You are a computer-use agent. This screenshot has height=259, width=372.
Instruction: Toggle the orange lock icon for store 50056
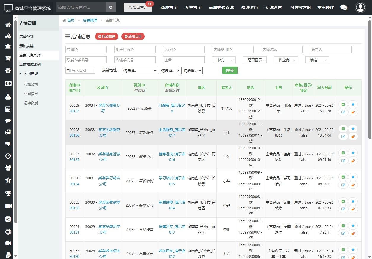coord(353,185)
